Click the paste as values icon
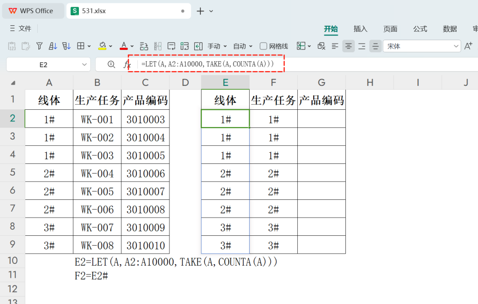Screen dimensions: 478x304 point(12,46)
